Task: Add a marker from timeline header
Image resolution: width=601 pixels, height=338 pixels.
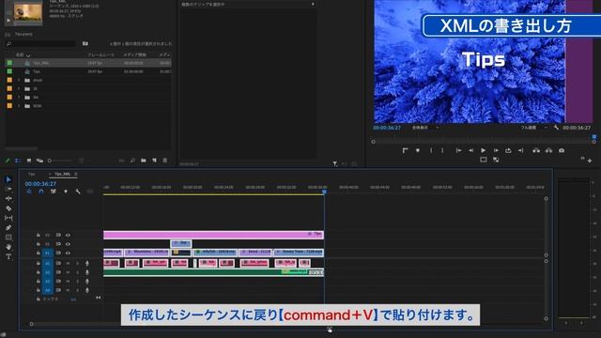Action: 66,192
